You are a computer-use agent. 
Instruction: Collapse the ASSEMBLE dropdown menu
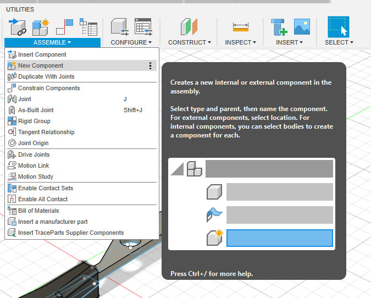point(52,42)
